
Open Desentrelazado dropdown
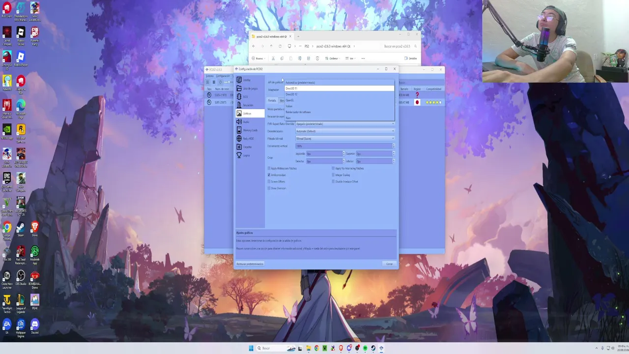point(345,131)
